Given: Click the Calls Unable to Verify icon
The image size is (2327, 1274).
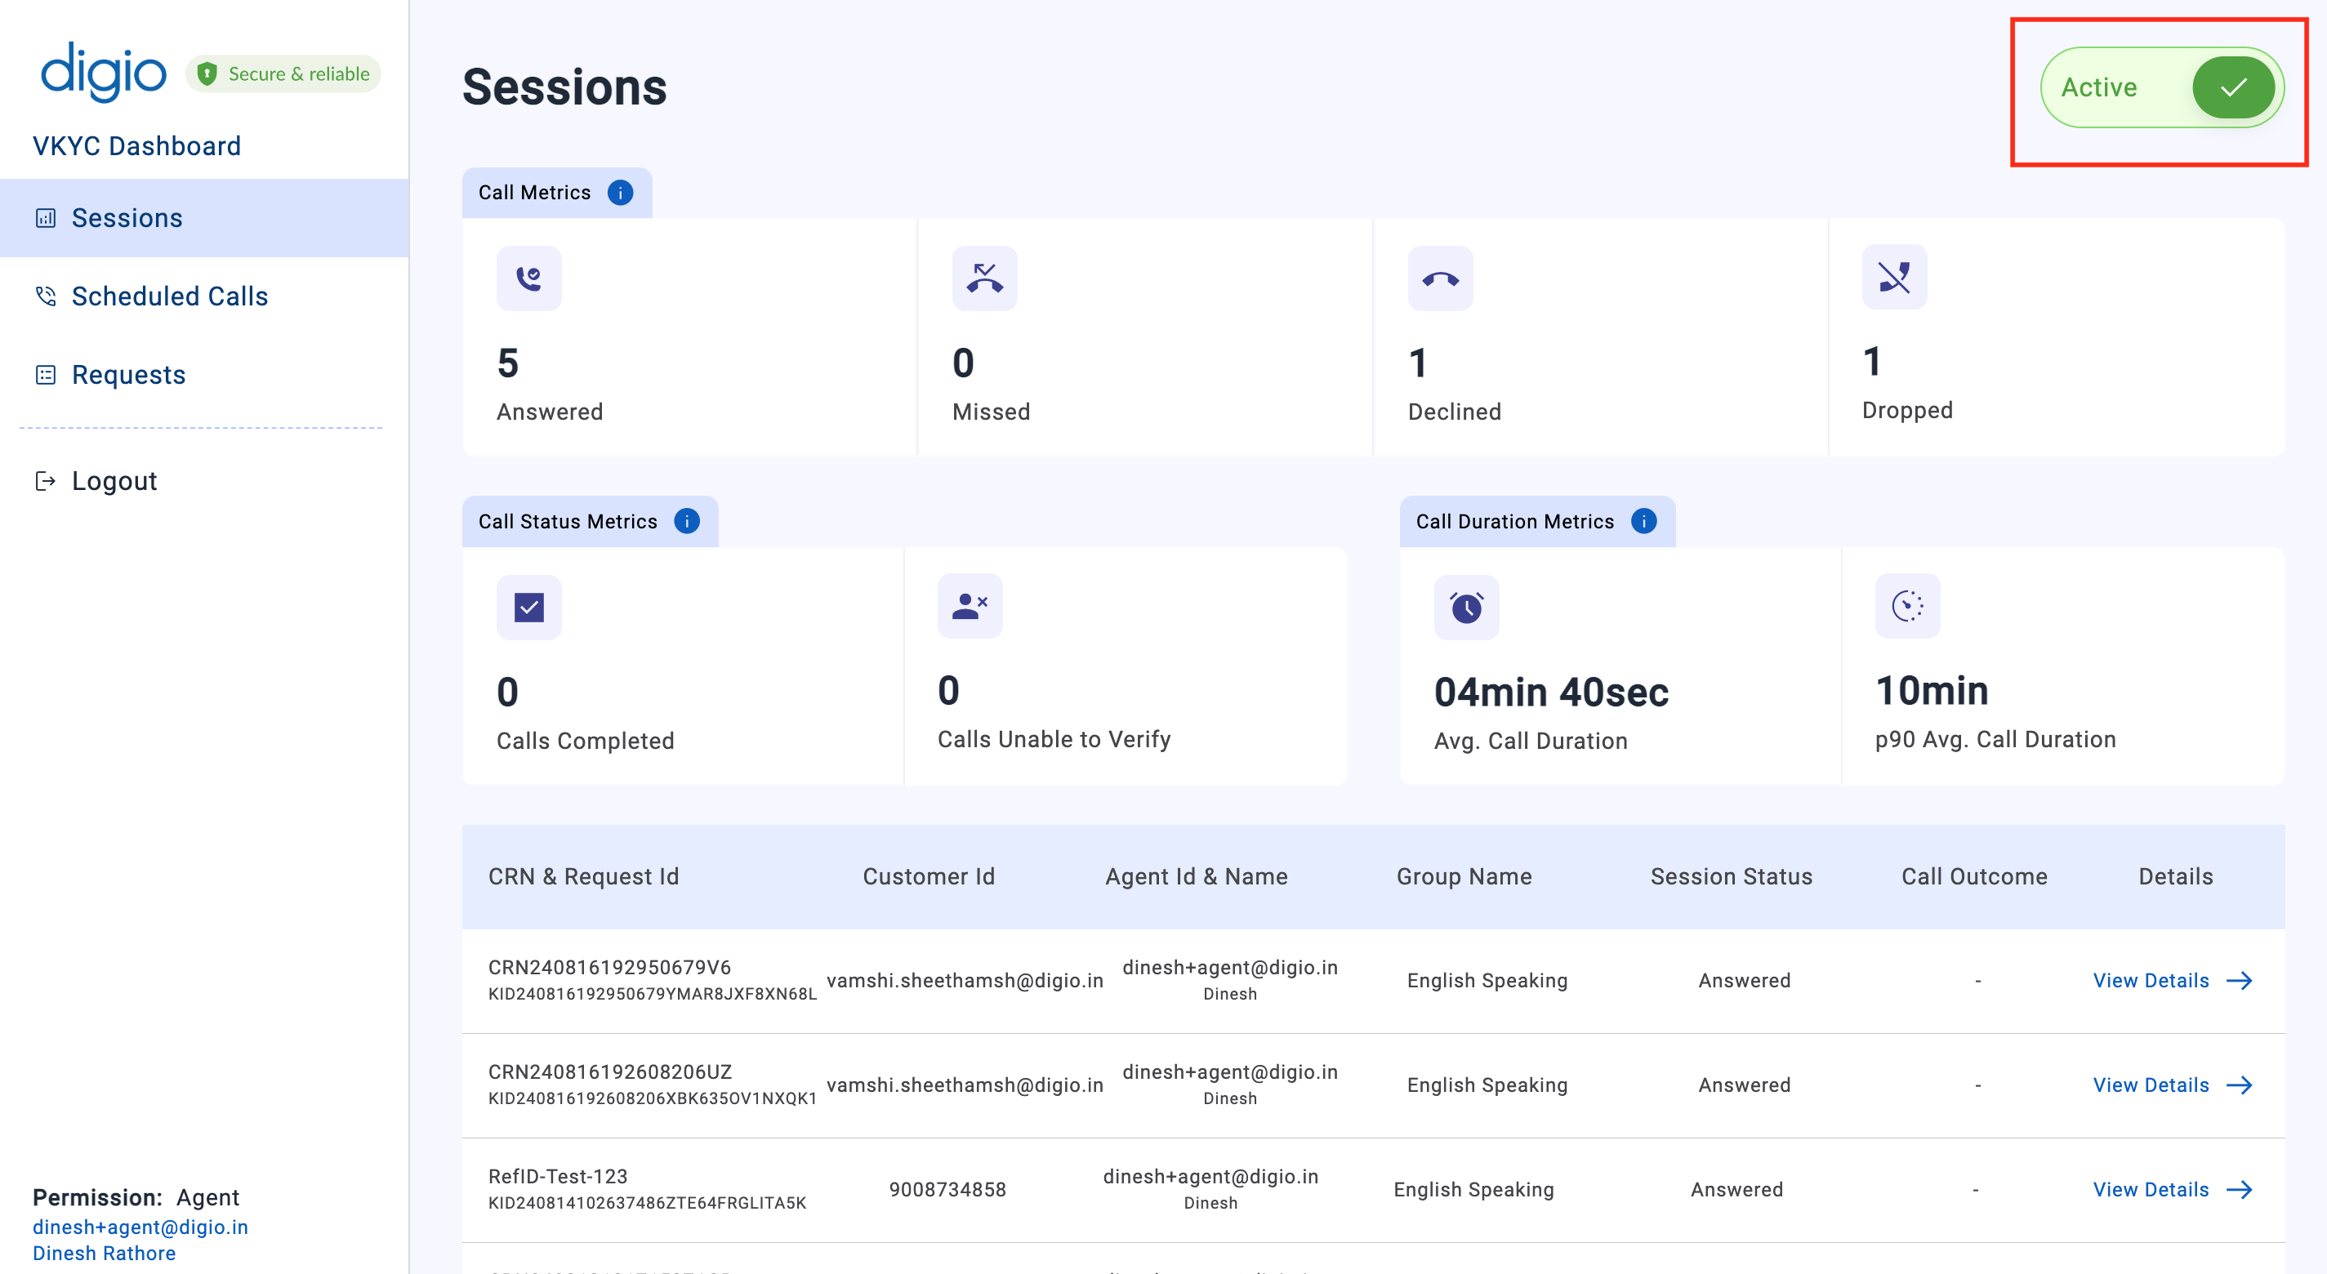Looking at the screenshot, I should tap(969, 606).
